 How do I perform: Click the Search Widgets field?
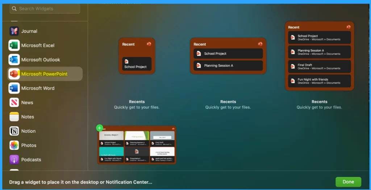coord(45,9)
